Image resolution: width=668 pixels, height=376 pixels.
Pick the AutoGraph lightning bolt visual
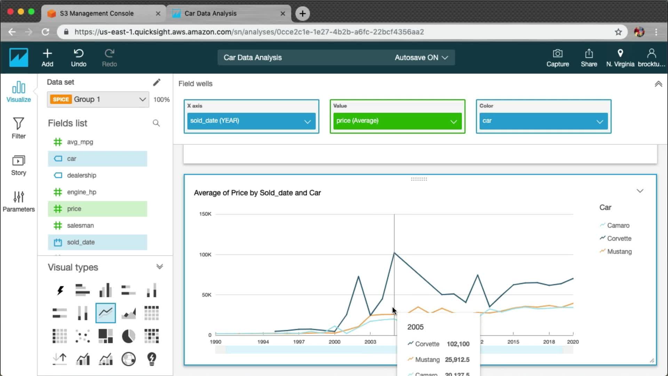(x=60, y=290)
